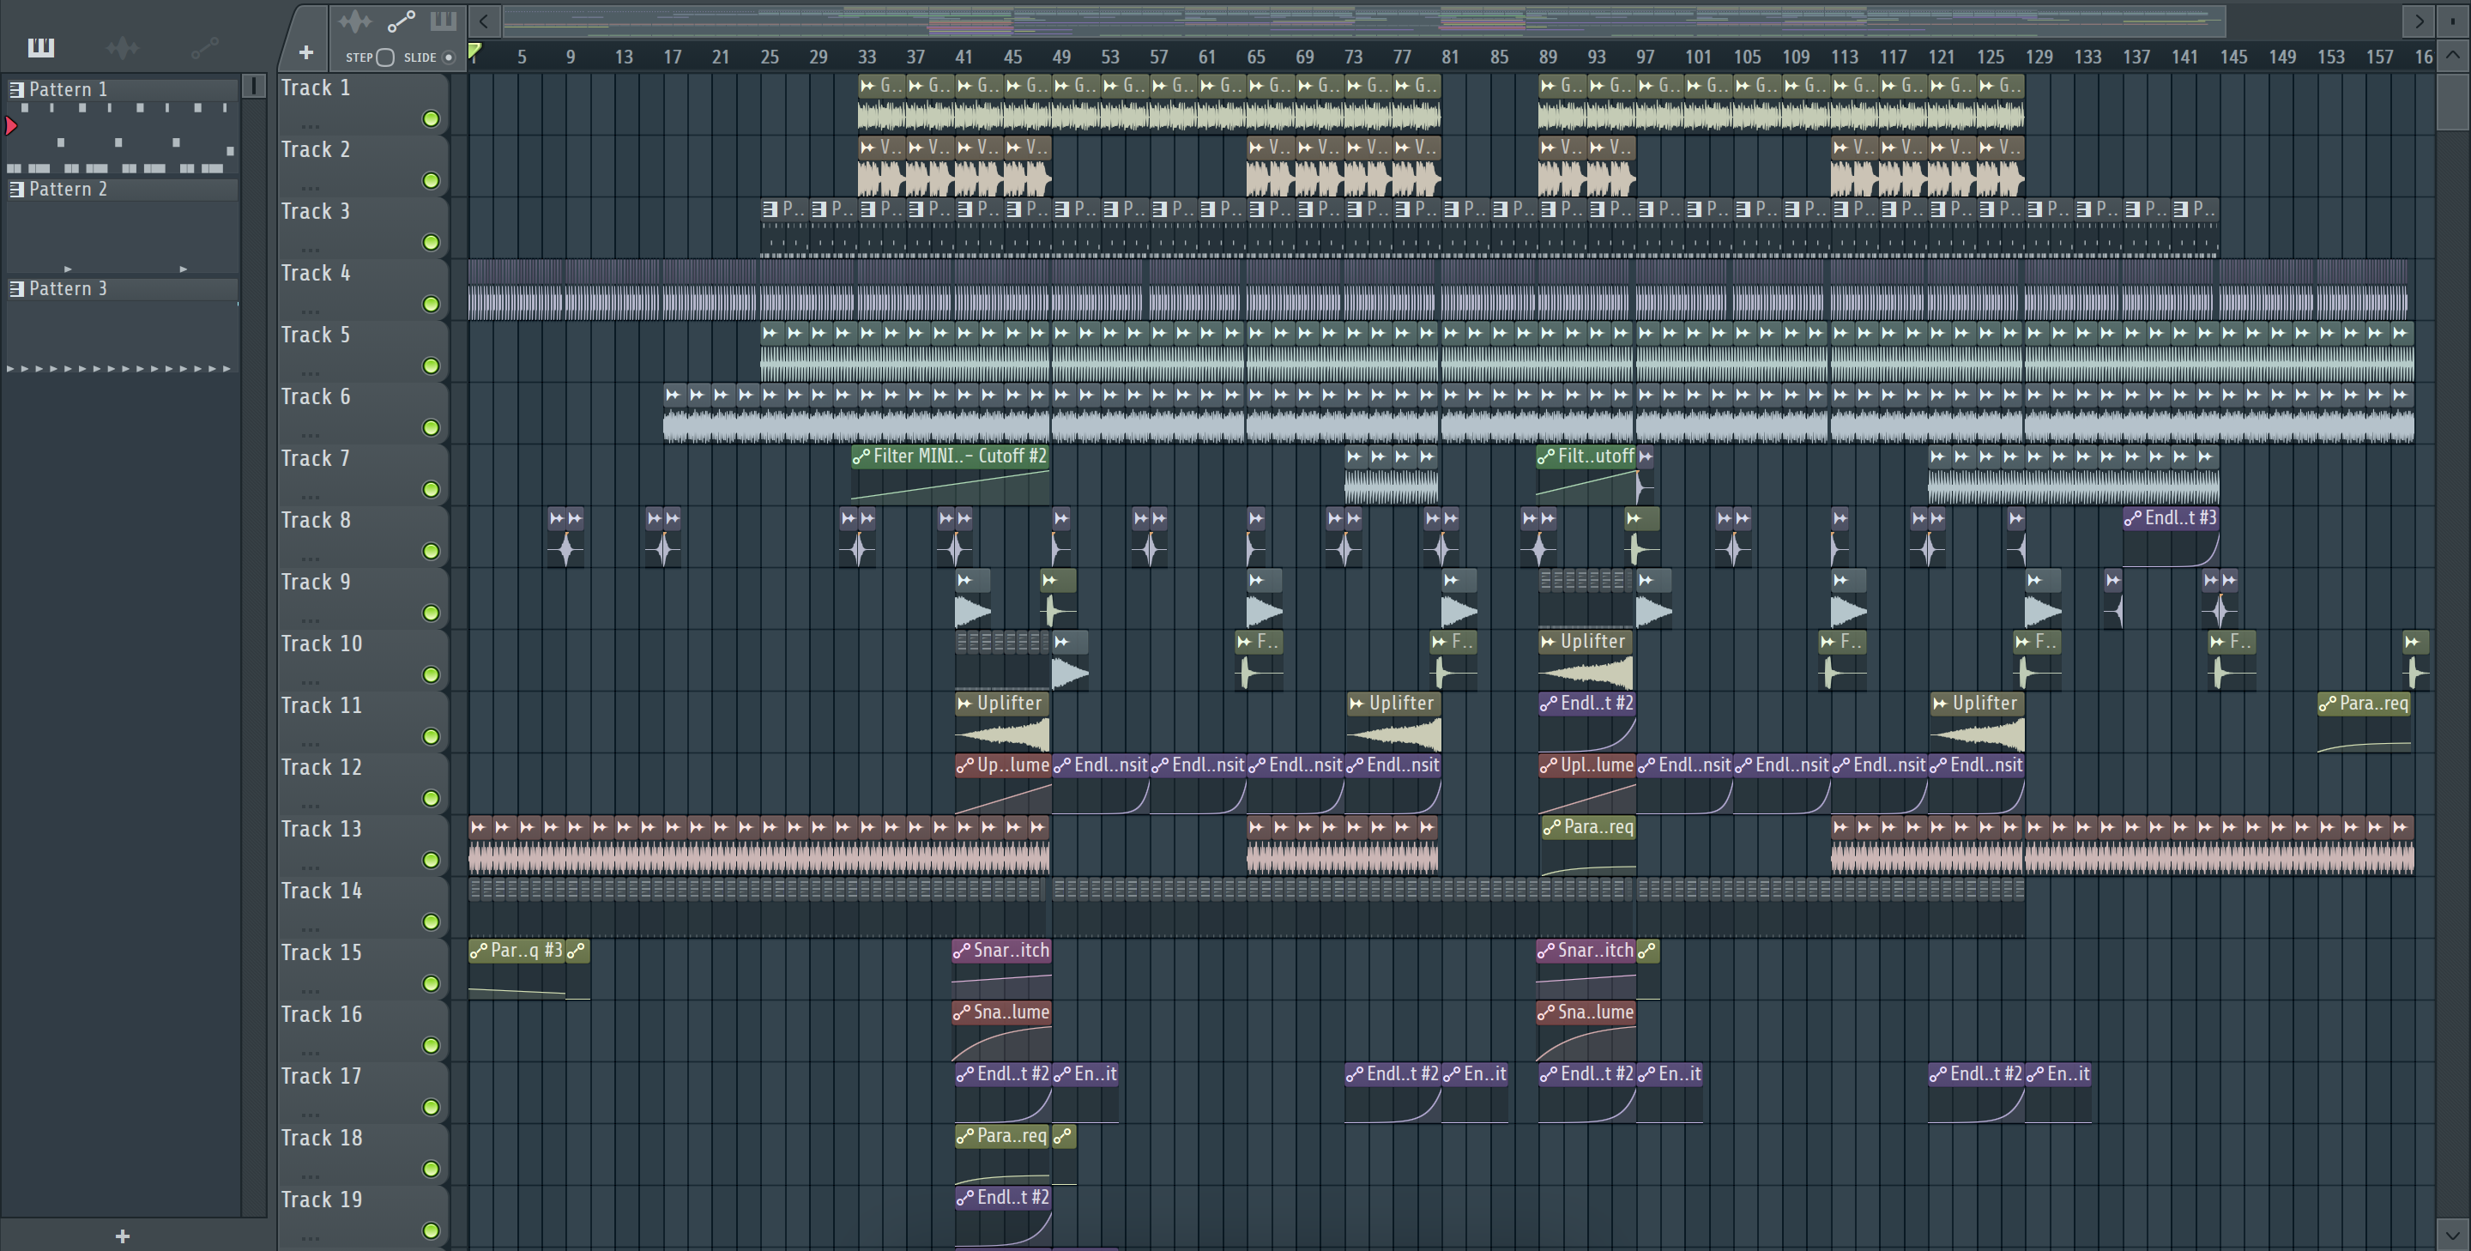The height and width of the screenshot is (1251, 2471).
Task: Click the green playhead marker at bar 1
Action: click(x=474, y=51)
